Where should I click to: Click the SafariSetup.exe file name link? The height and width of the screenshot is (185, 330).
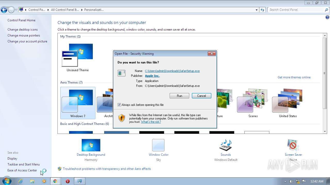pyautogui.click(x=172, y=71)
